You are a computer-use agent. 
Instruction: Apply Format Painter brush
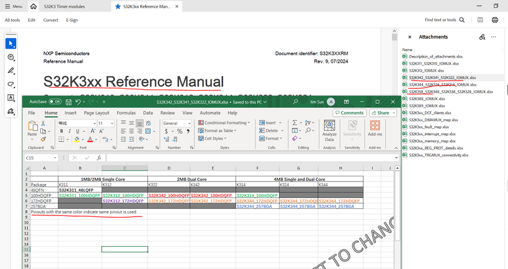[x=43, y=139]
